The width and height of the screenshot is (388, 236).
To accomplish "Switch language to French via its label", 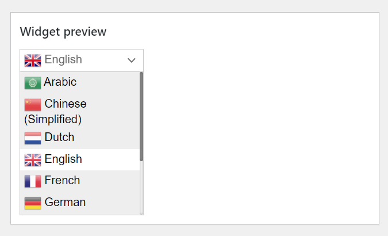I will click(62, 181).
